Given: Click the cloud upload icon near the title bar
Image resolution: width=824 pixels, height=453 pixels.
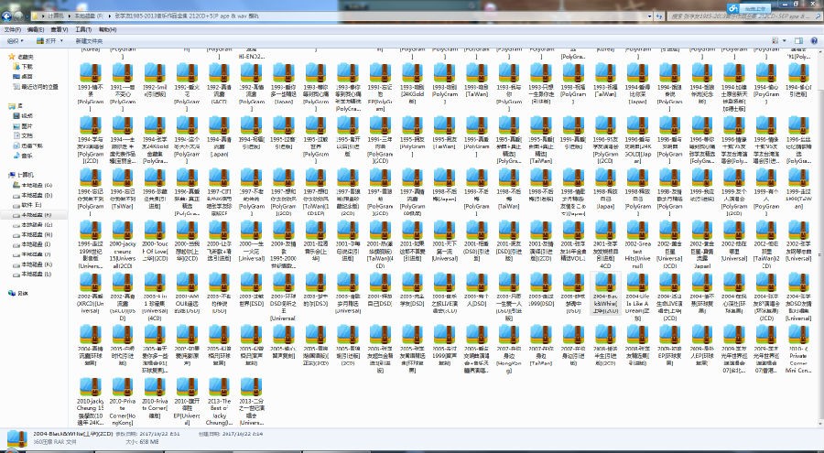Looking at the screenshot, I should (733, 8).
